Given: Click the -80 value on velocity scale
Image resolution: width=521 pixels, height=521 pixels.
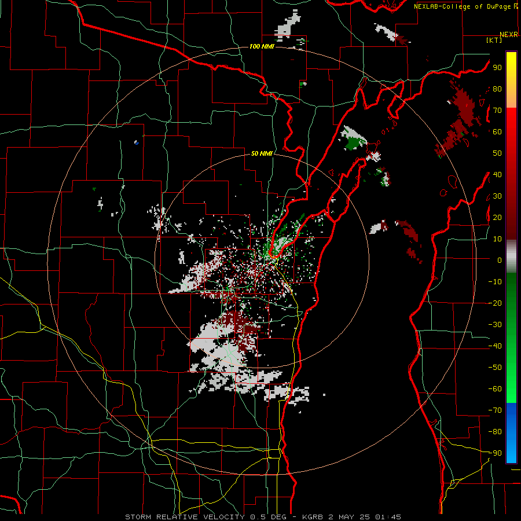Looking at the screenshot, I should [495, 432].
